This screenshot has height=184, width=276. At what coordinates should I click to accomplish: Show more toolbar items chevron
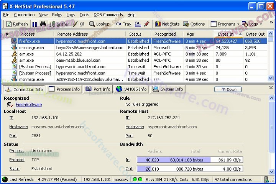point(271,23)
